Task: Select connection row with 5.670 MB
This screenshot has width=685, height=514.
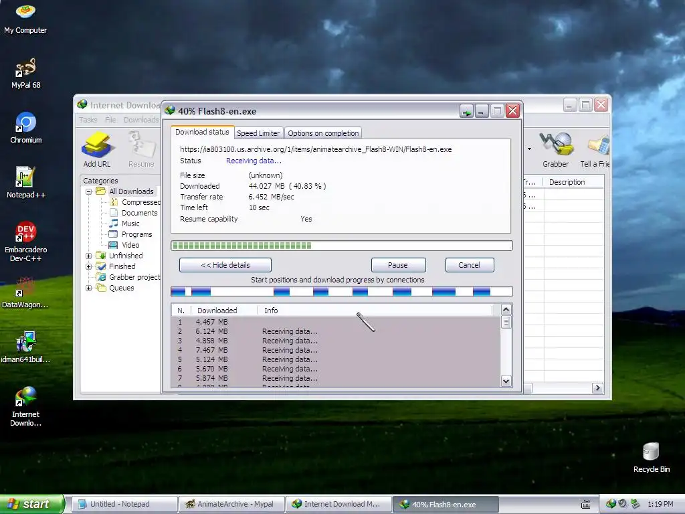Action: pos(336,369)
